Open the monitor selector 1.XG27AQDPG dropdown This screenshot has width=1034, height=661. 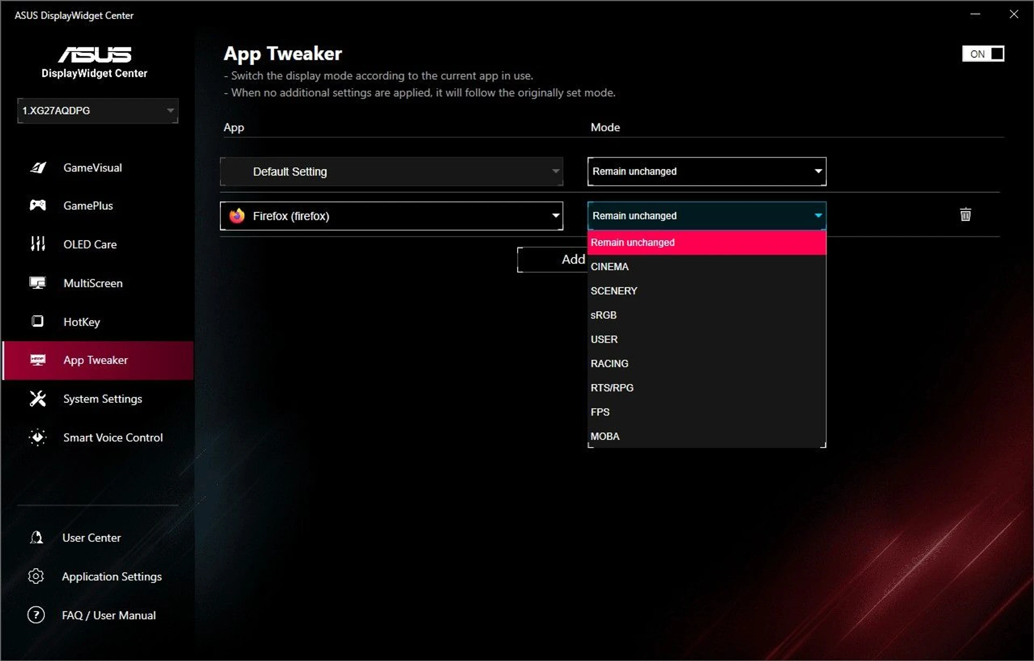[97, 111]
